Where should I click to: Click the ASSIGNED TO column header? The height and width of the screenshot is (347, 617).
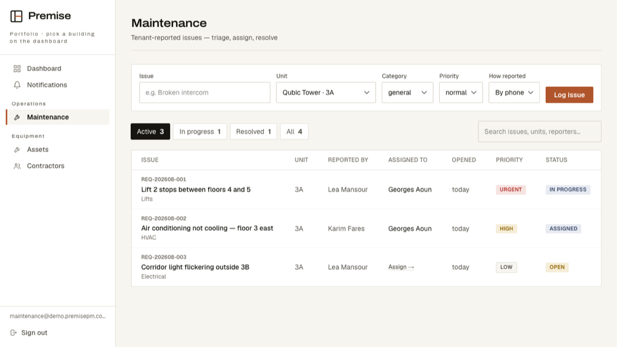[x=408, y=160]
